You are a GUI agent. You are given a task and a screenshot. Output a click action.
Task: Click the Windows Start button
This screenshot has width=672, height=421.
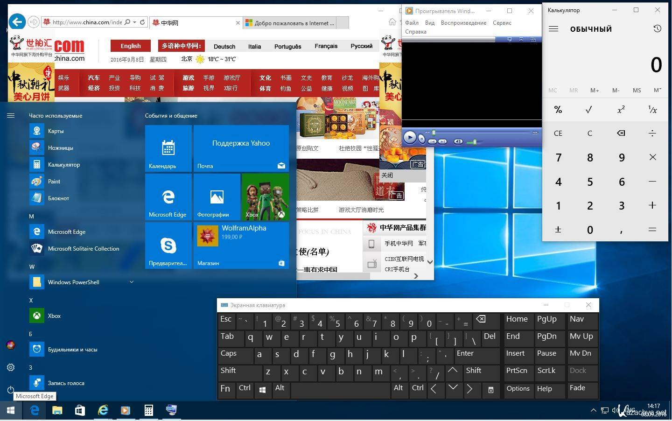pos(11,410)
